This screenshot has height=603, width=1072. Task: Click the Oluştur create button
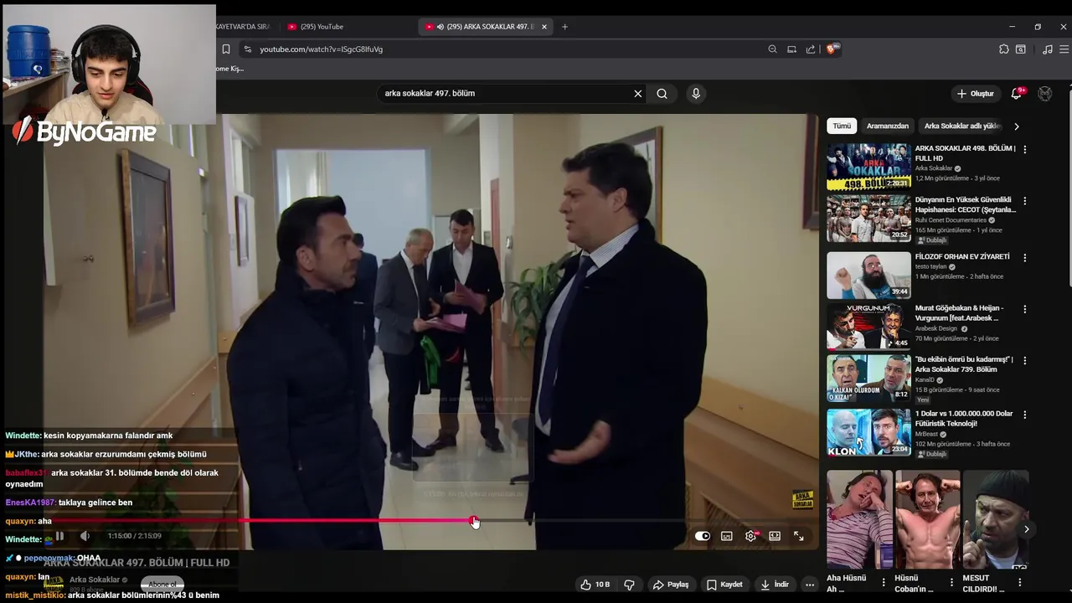976,94
